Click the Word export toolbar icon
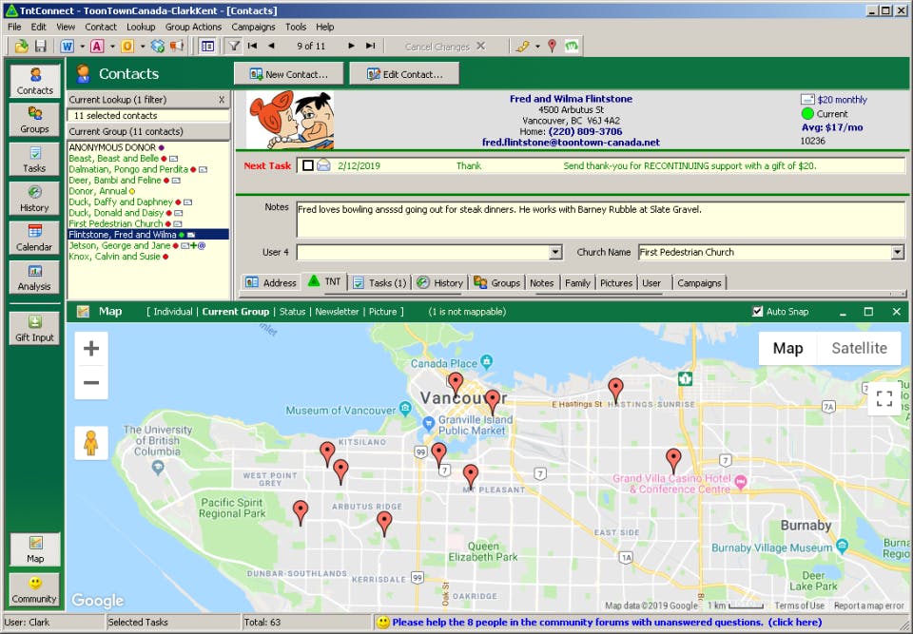 pos(67,46)
